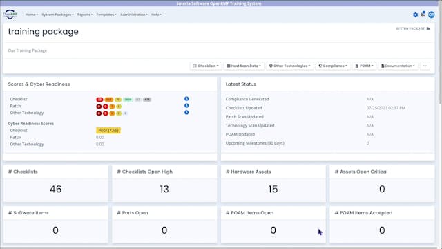442x249 pixels.
Task: Open the Reports menu
Action: point(85,15)
